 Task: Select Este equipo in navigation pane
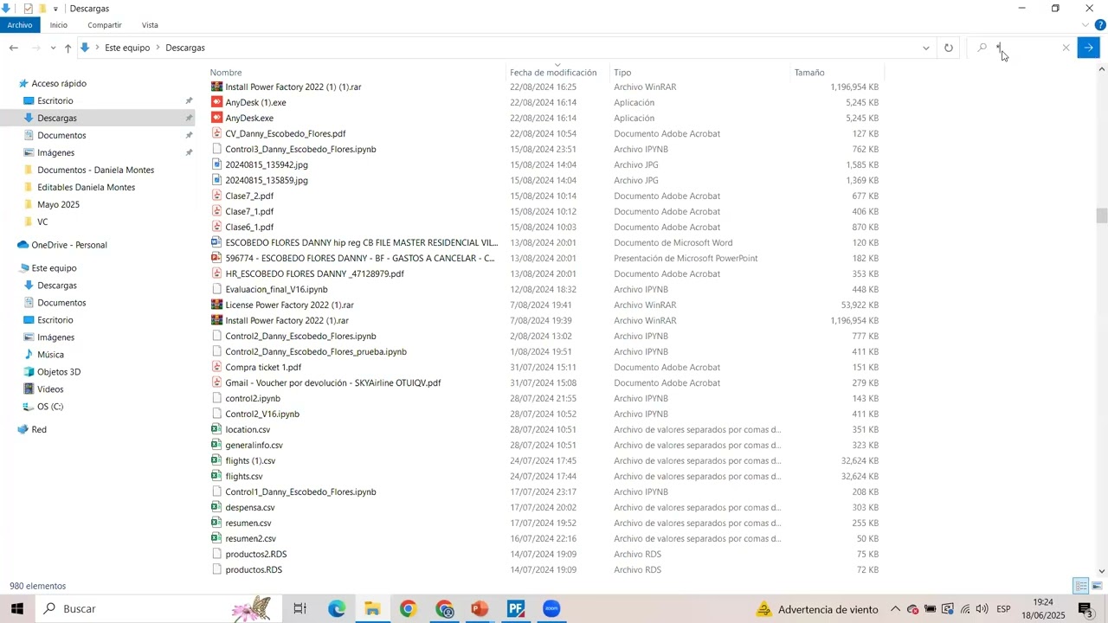[54, 268]
